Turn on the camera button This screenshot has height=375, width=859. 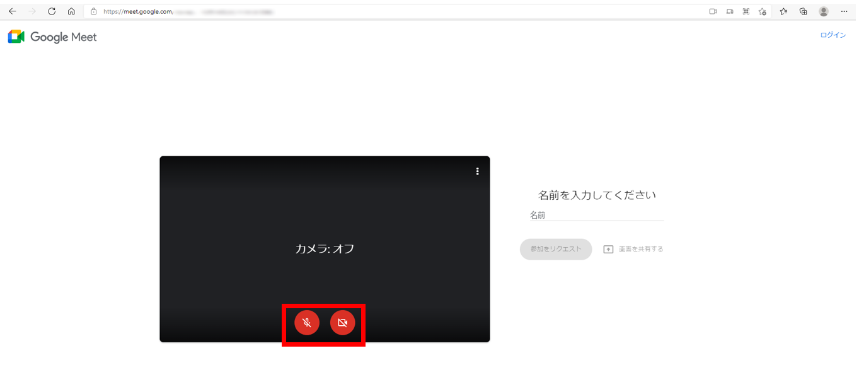pos(343,323)
